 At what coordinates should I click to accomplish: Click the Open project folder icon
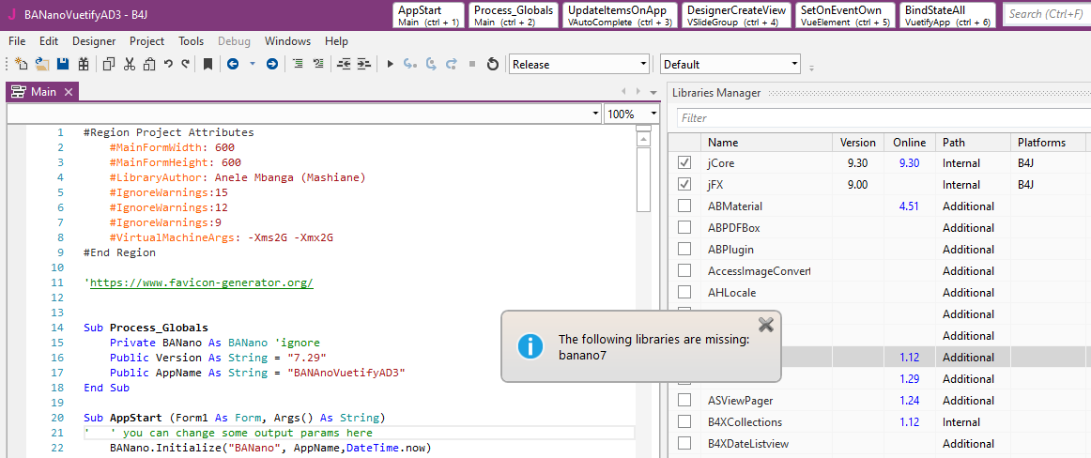[41, 64]
